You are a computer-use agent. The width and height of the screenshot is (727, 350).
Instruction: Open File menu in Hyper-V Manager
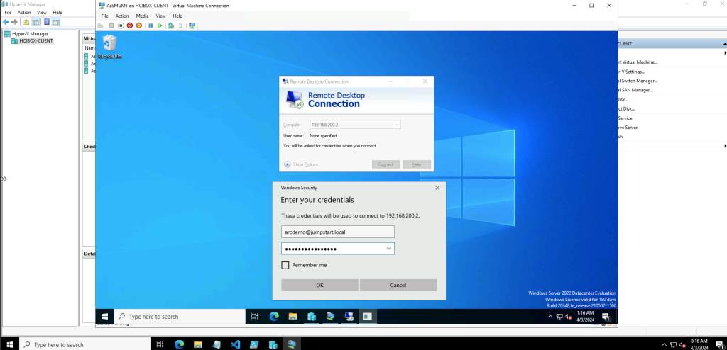8,13
